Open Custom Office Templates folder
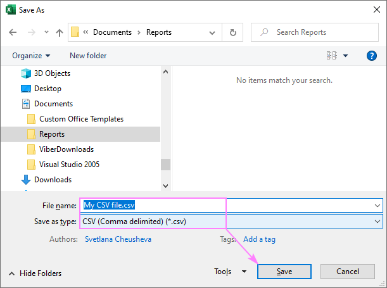 coord(81,119)
